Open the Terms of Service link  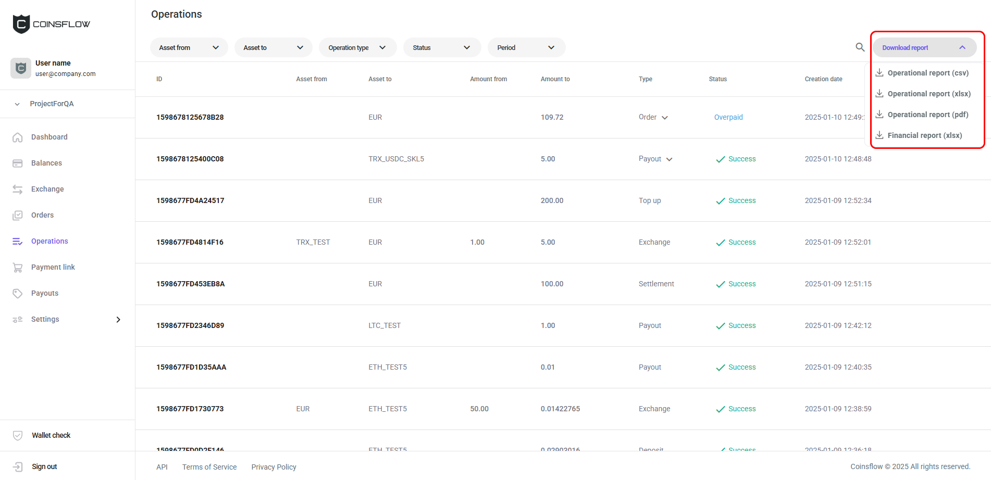[x=209, y=467]
